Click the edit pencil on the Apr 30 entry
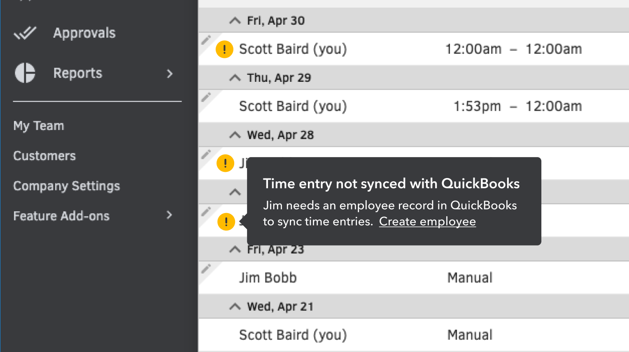 (206, 40)
